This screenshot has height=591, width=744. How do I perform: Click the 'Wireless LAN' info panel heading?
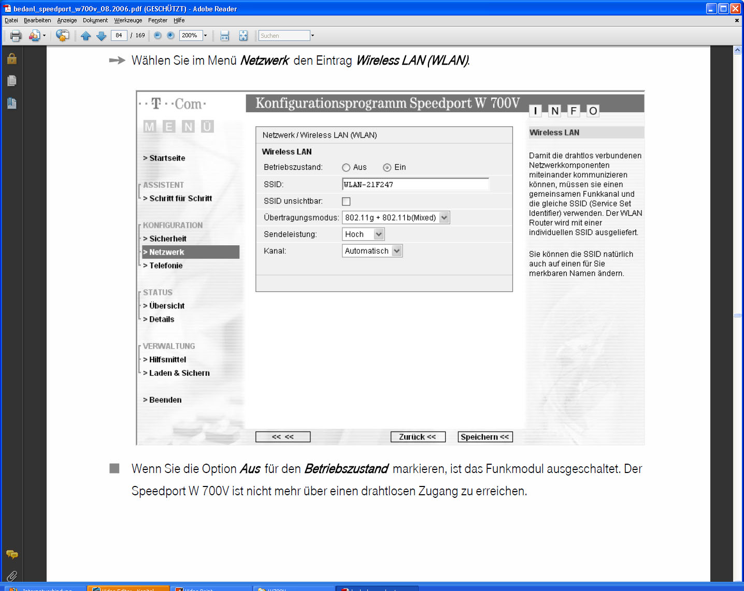tap(554, 132)
